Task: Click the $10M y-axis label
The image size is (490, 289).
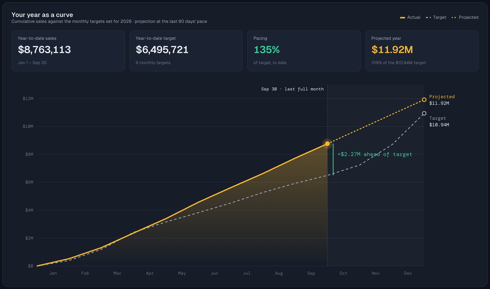Action: pyautogui.click(x=28, y=127)
